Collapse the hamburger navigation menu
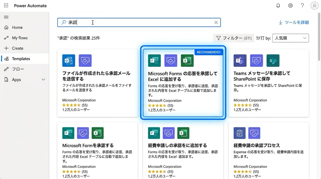 (x=6, y=17)
